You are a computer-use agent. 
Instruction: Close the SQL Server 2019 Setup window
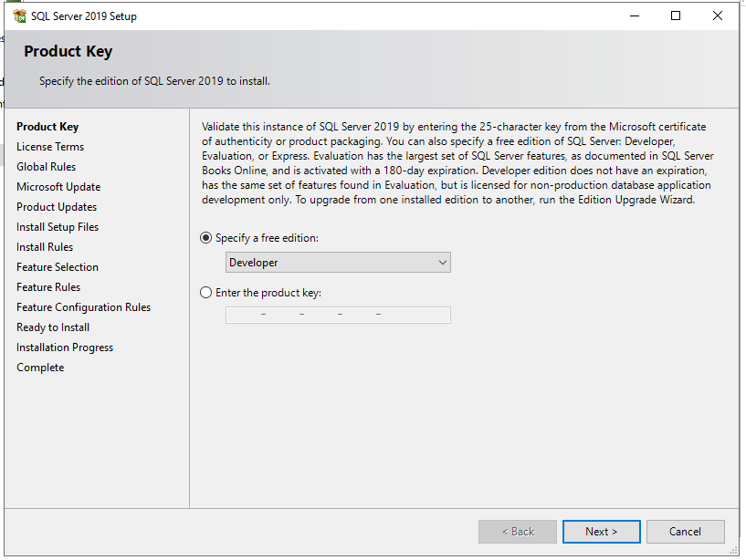(x=718, y=16)
